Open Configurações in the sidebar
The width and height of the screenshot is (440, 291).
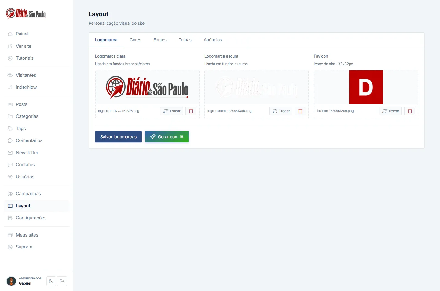[x=37, y=218]
